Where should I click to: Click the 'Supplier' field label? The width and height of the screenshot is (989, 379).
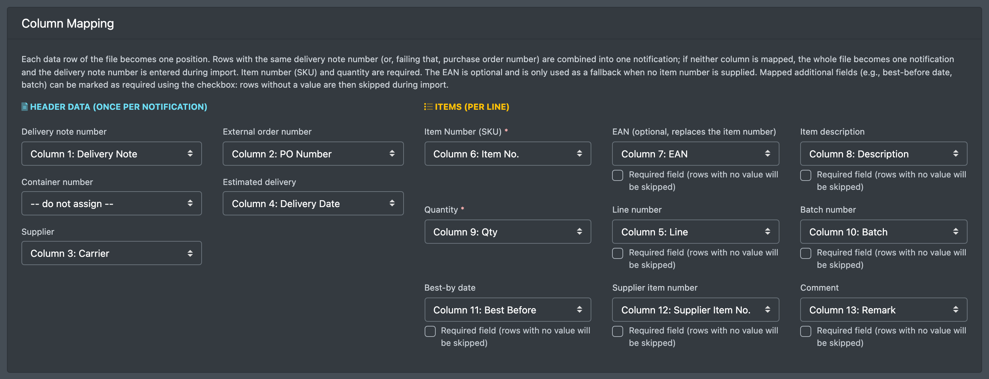coord(38,232)
